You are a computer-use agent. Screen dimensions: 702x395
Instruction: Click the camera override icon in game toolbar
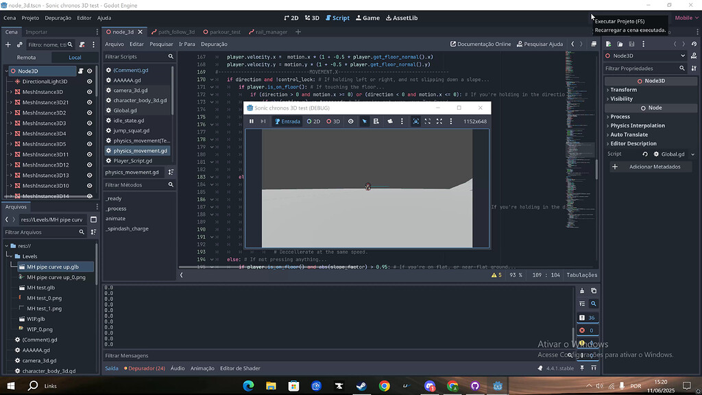click(390, 121)
